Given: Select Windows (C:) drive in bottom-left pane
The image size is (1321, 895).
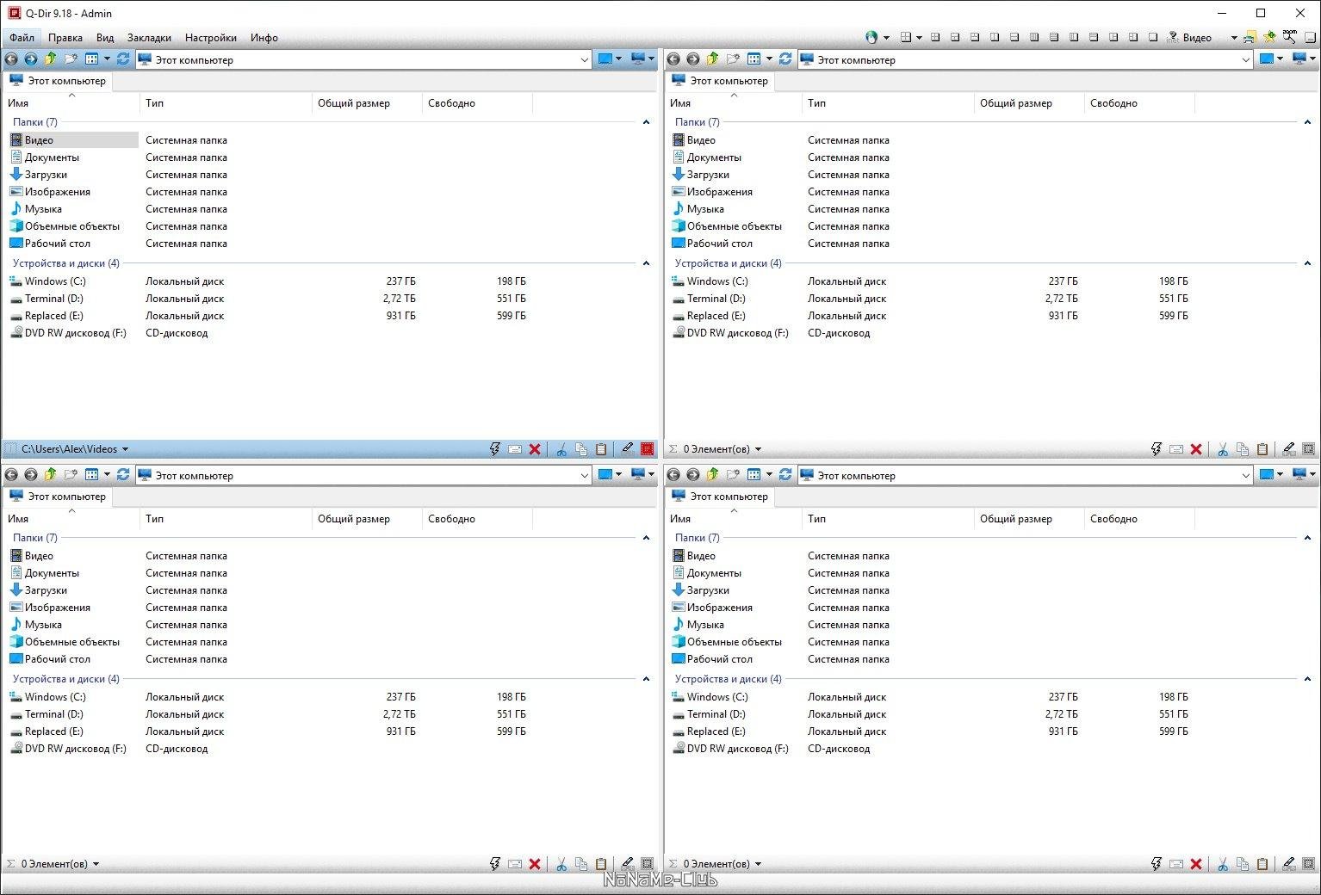Looking at the screenshot, I should pos(55,697).
